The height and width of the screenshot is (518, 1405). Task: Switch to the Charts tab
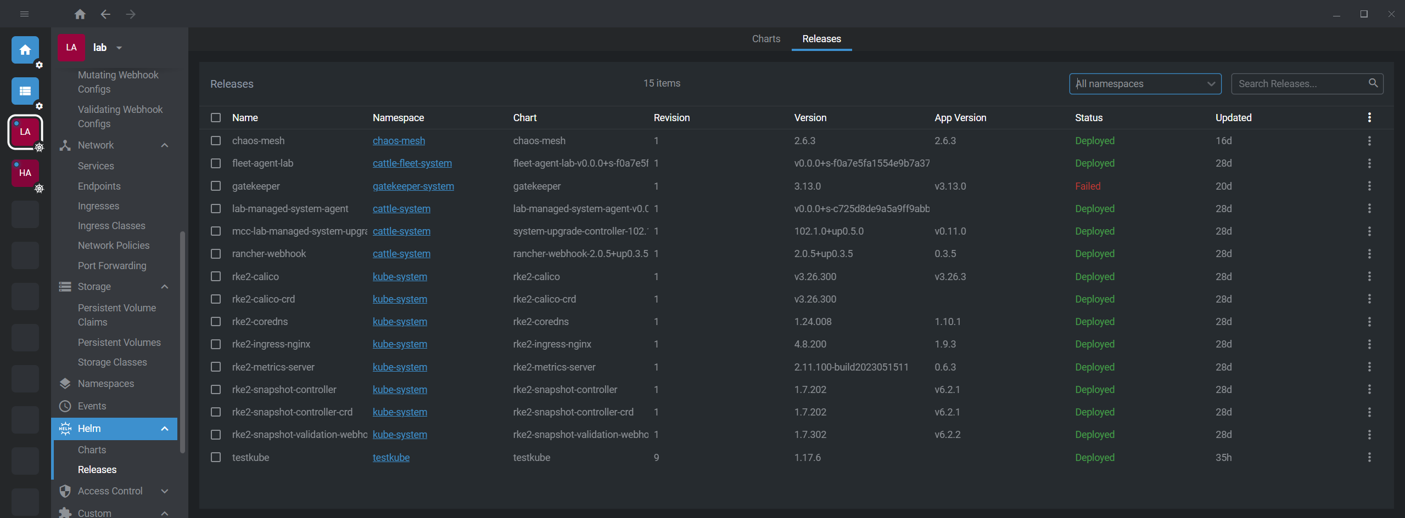coord(765,39)
